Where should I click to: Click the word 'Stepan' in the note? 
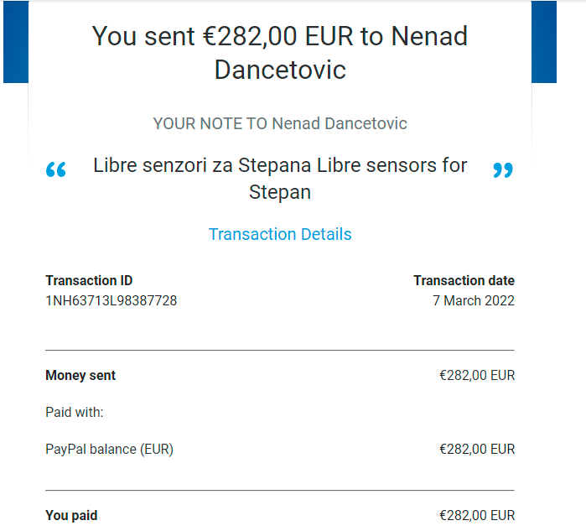click(x=280, y=193)
